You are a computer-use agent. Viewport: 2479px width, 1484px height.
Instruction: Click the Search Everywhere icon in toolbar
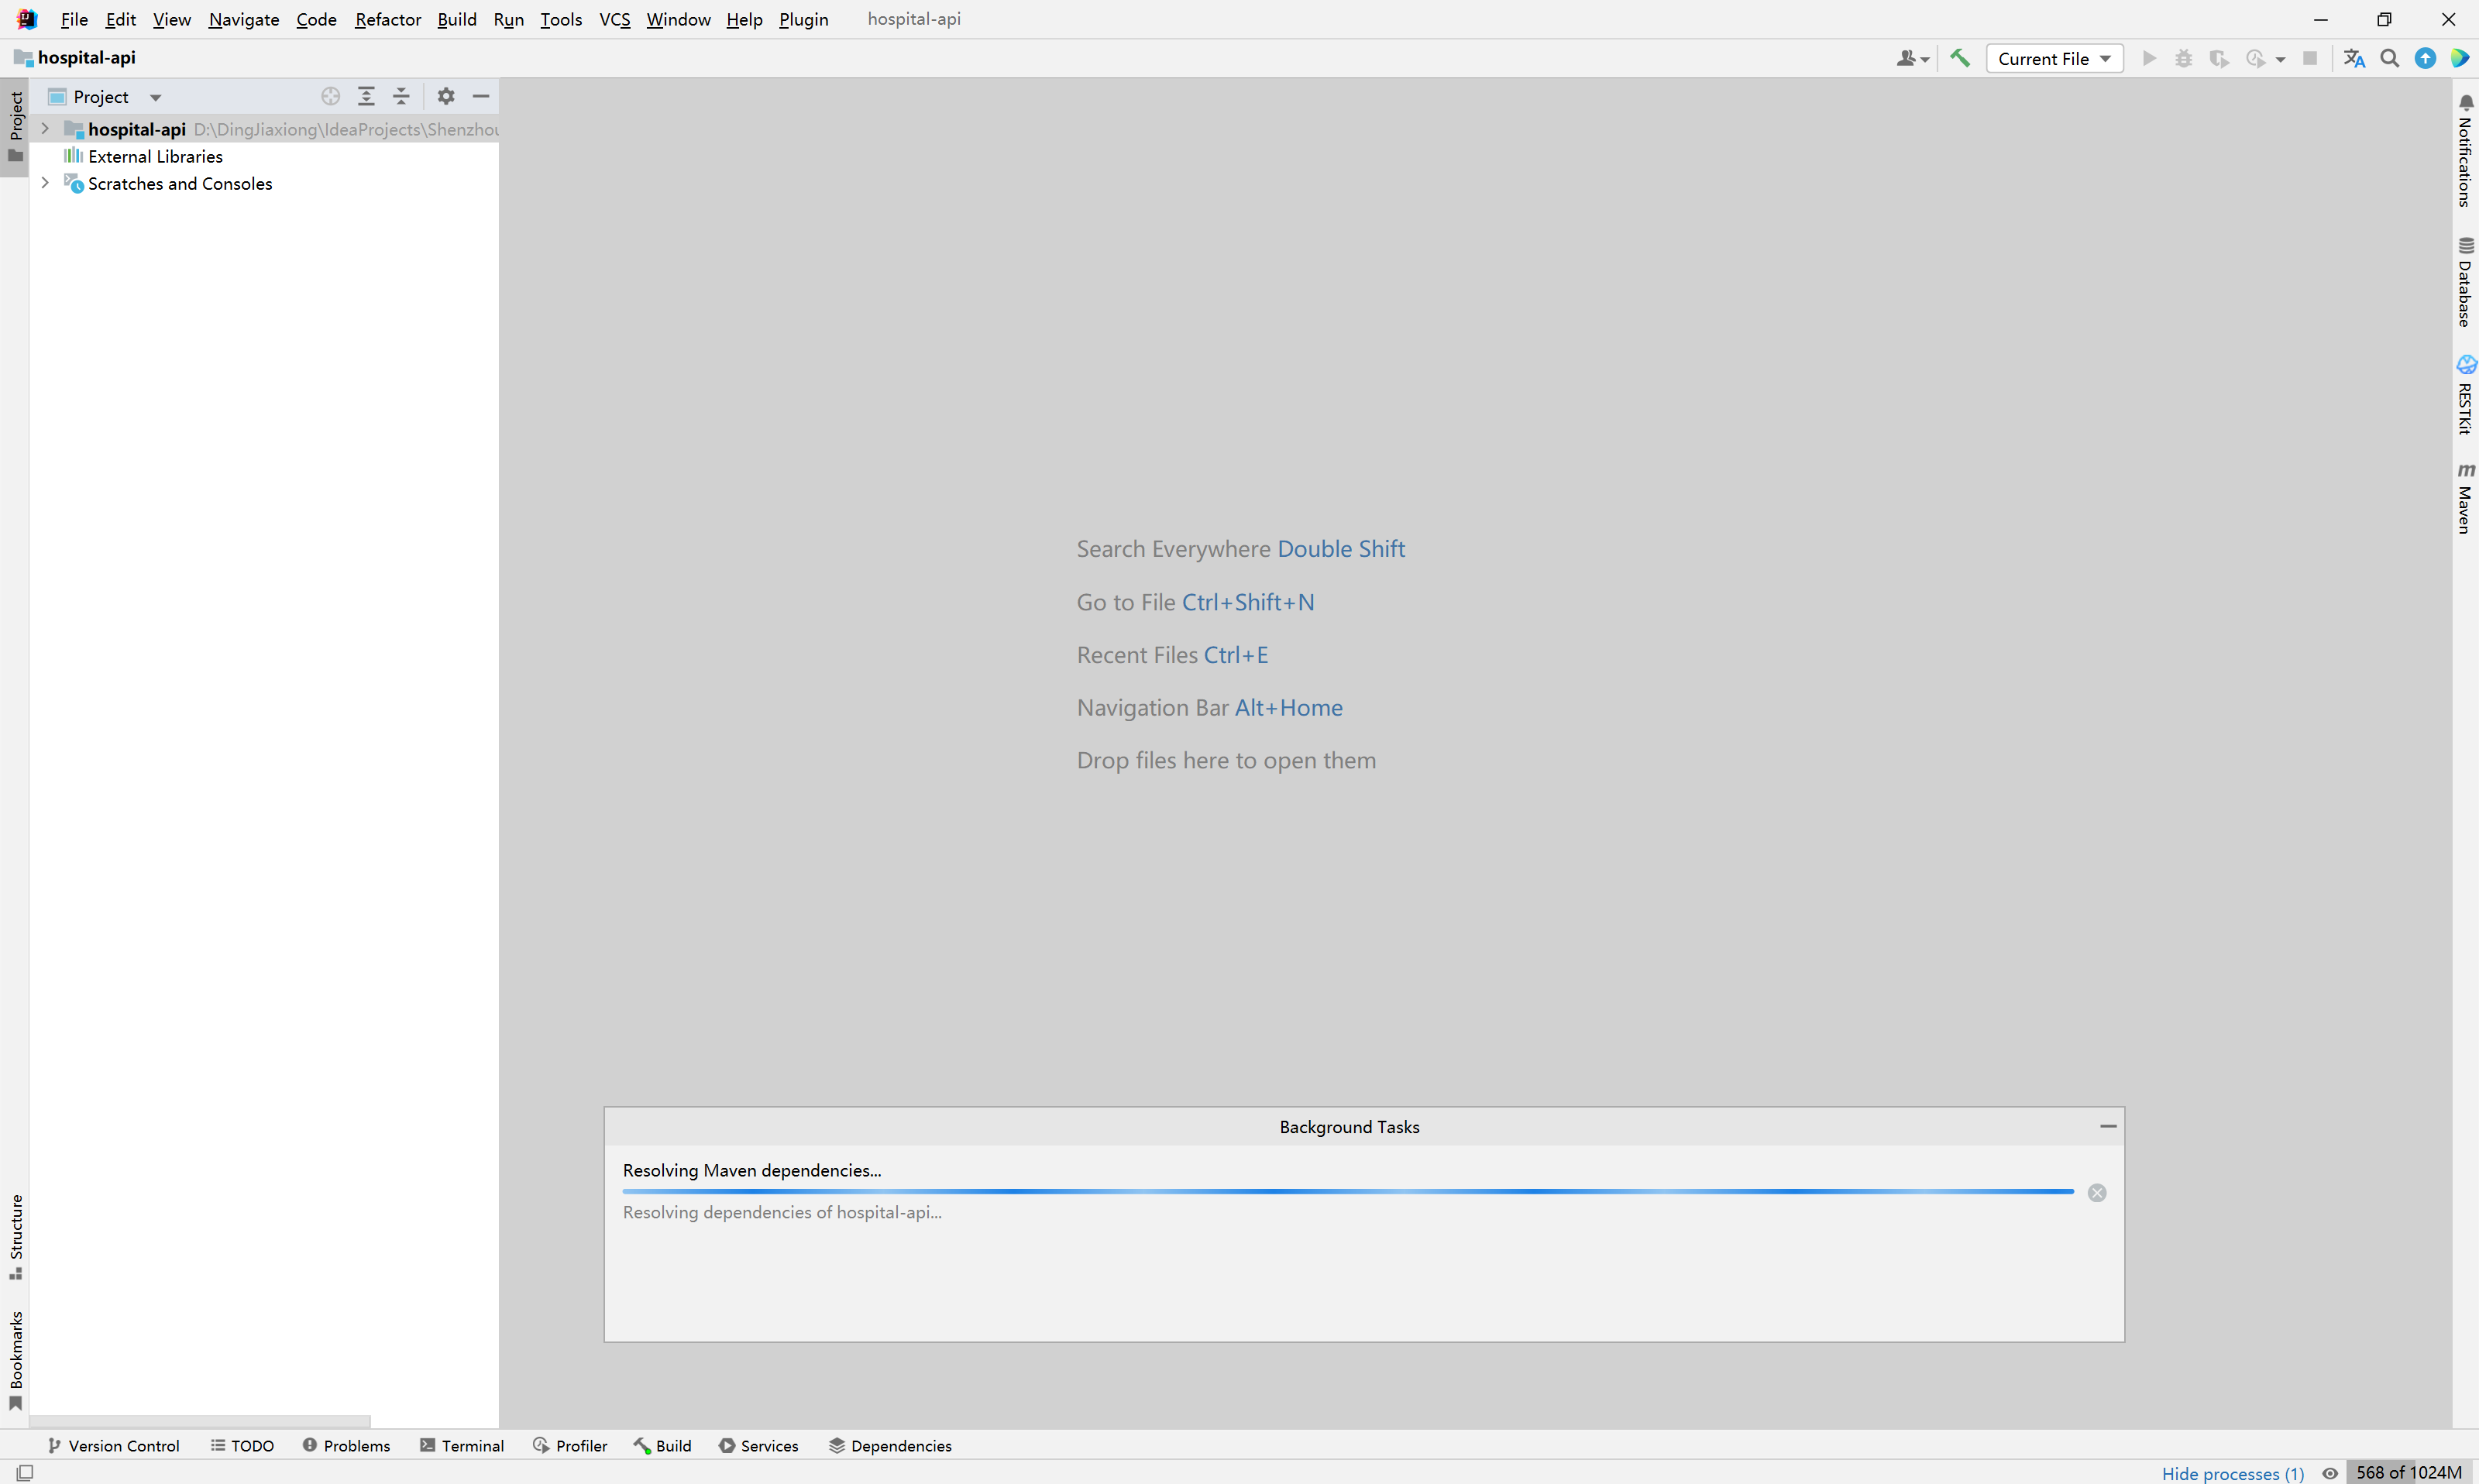(x=2391, y=58)
